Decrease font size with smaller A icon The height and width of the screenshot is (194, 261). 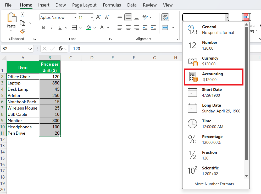point(107,17)
